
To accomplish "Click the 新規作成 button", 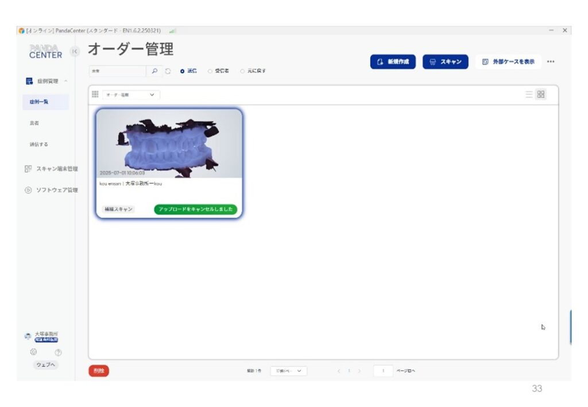I will (393, 62).
